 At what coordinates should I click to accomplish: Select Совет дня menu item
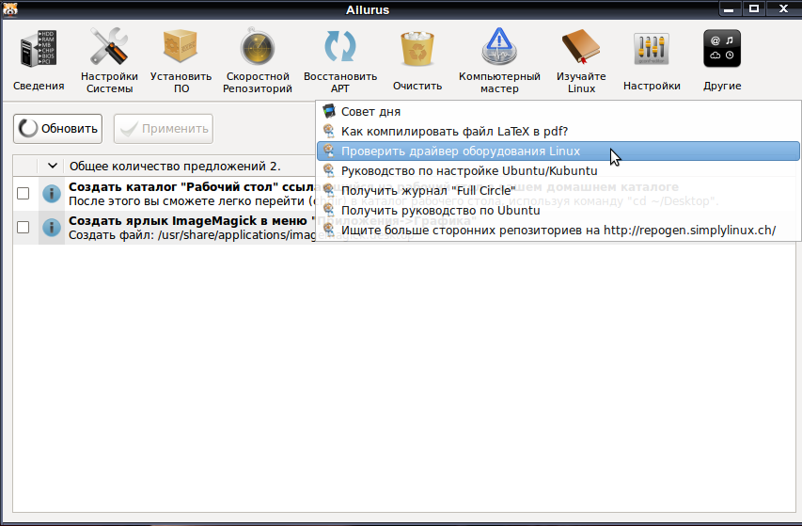[x=558, y=111]
